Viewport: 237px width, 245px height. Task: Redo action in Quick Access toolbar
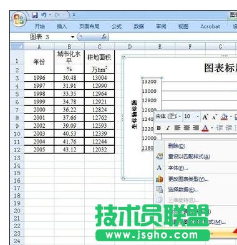tap(57, 15)
